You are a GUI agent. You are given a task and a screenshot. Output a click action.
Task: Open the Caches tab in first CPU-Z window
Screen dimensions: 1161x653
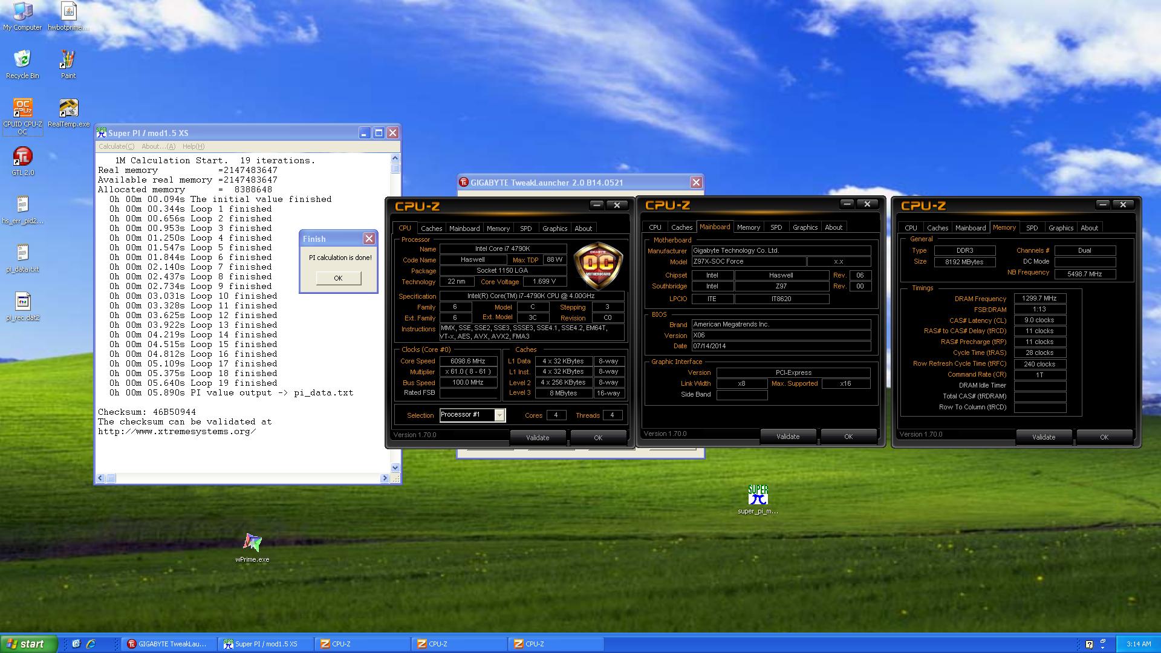[431, 229]
